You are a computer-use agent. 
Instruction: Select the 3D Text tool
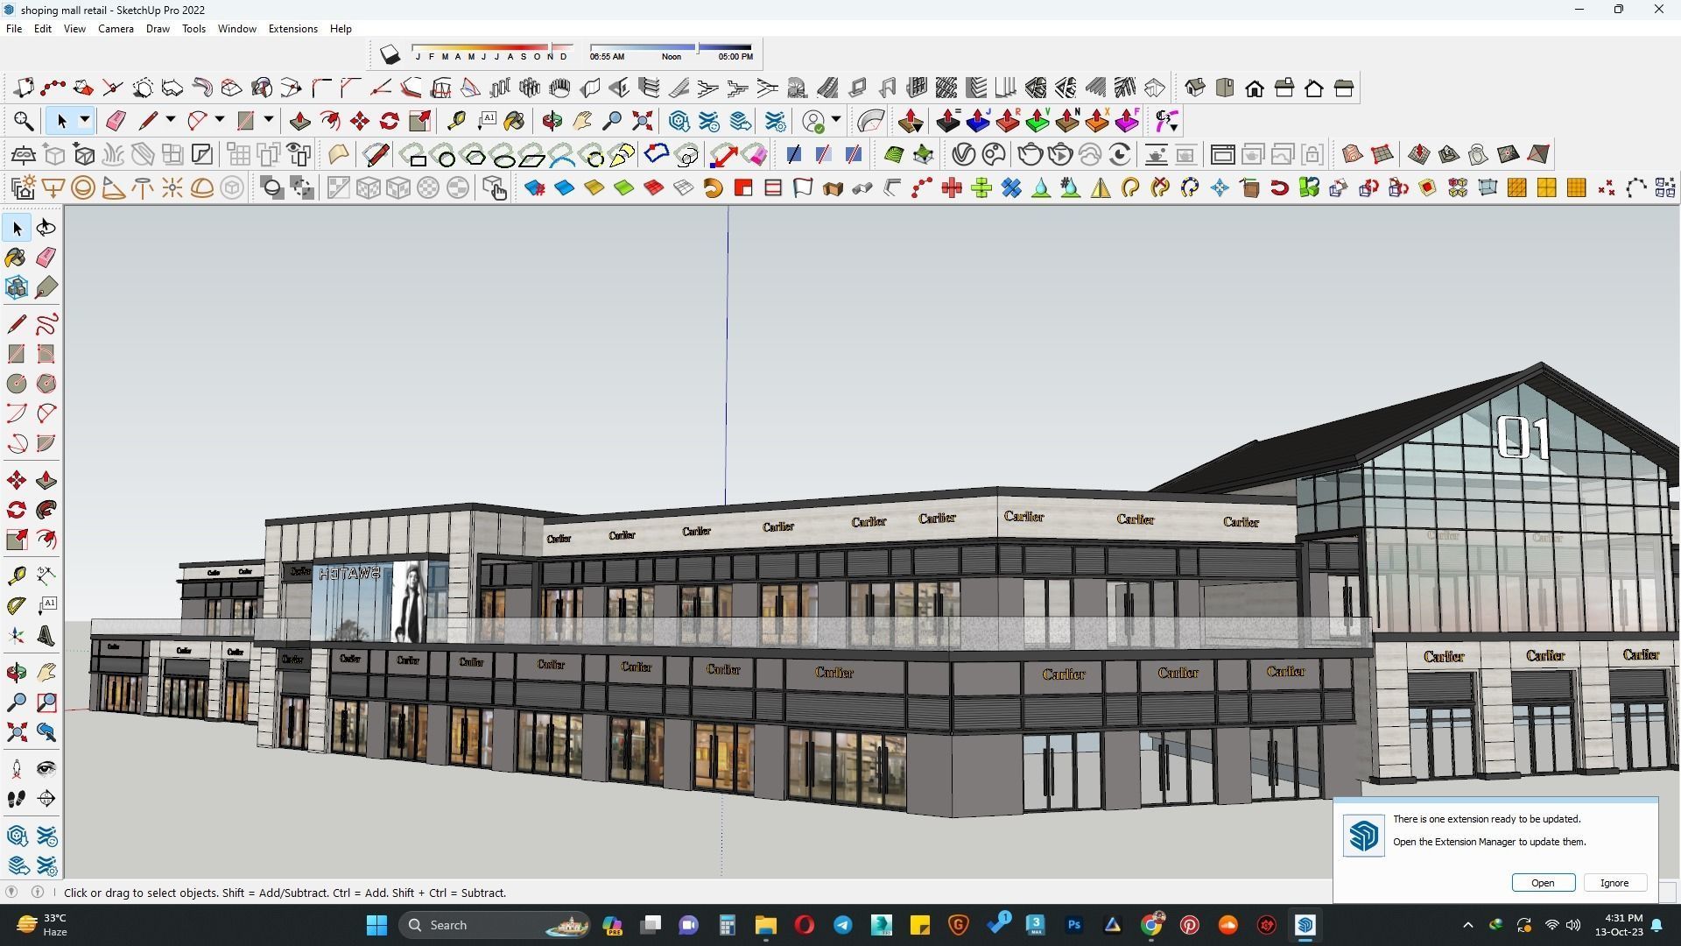pos(46,636)
